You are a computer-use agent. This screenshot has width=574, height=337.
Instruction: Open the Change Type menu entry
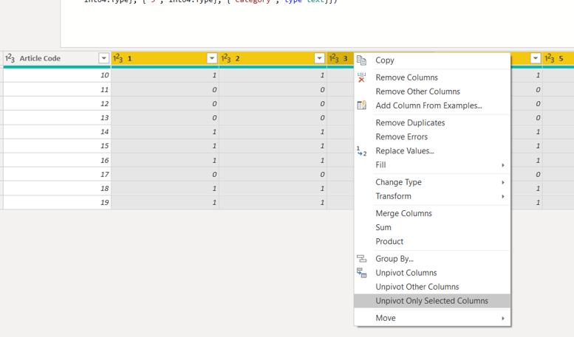[432, 182]
